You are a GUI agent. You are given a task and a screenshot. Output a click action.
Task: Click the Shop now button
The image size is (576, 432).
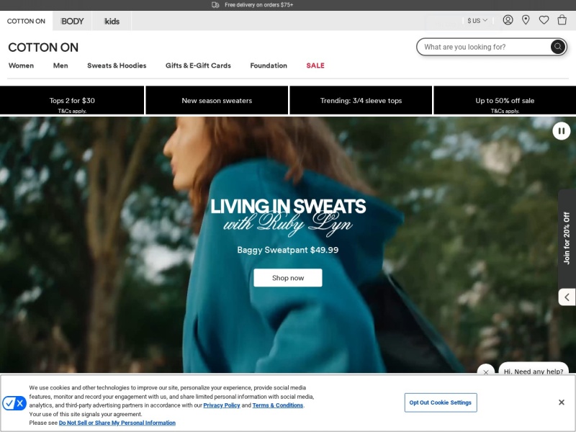tap(288, 278)
